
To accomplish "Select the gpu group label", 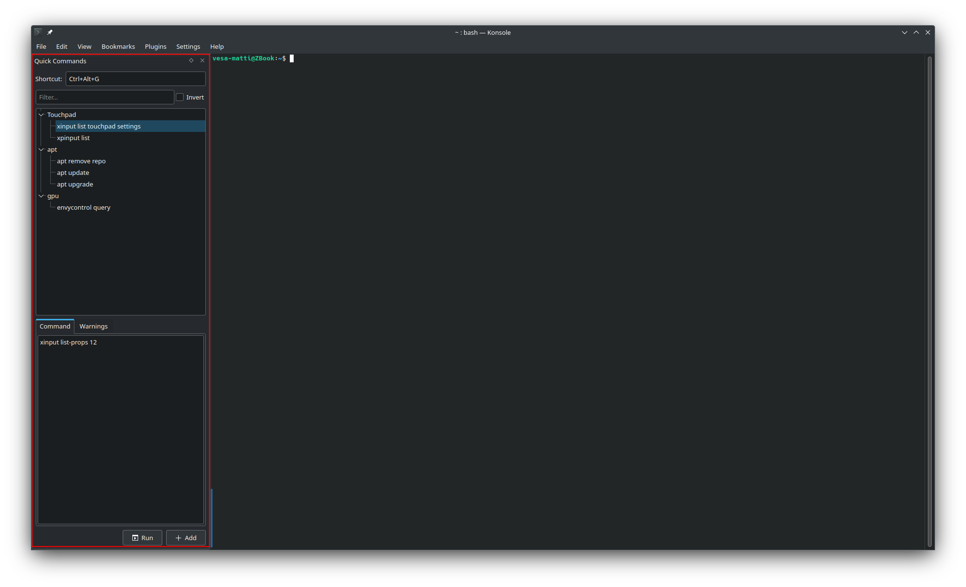I will point(53,196).
